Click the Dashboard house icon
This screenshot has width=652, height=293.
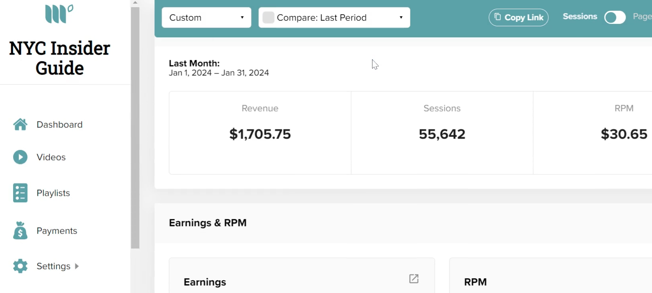(x=20, y=125)
